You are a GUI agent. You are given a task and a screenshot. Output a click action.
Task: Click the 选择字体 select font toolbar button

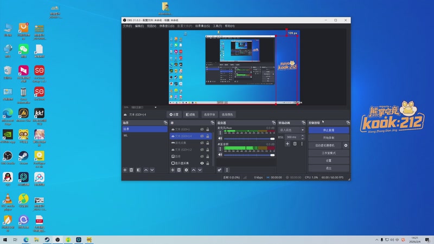(x=209, y=114)
